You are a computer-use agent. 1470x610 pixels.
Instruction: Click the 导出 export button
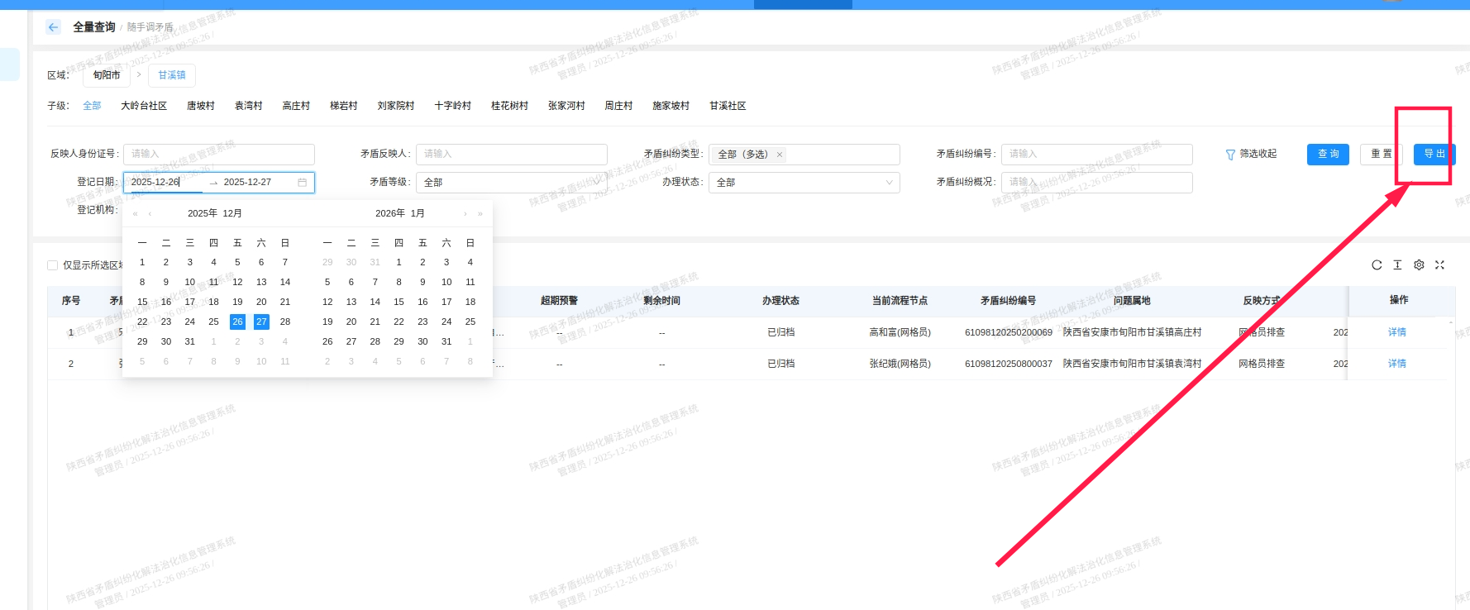click(x=1434, y=155)
